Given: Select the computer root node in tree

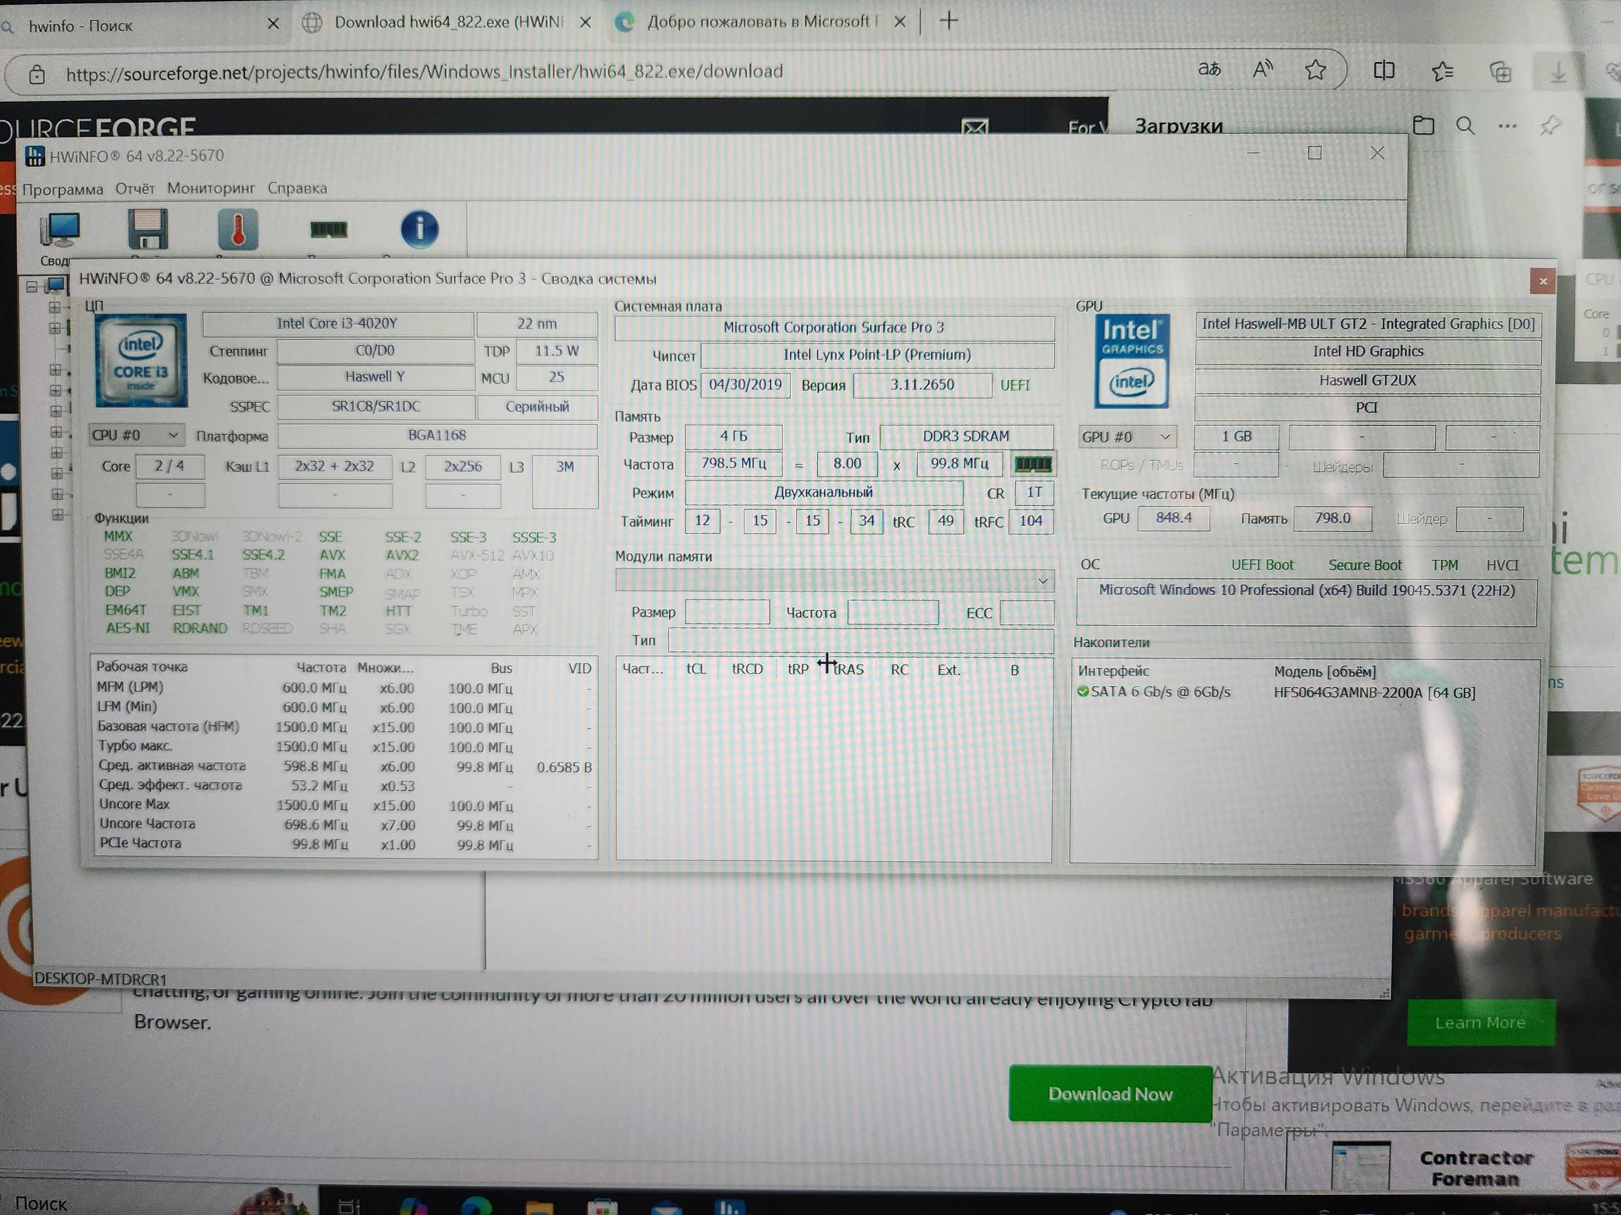Looking at the screenshot, I should click(56, 286).
